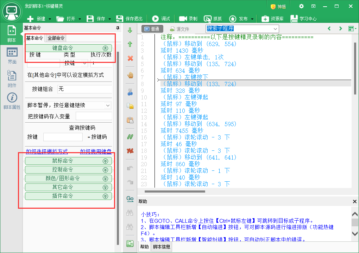
Task: Click the 按键 key input field
Action: click(x=44, y=63)
